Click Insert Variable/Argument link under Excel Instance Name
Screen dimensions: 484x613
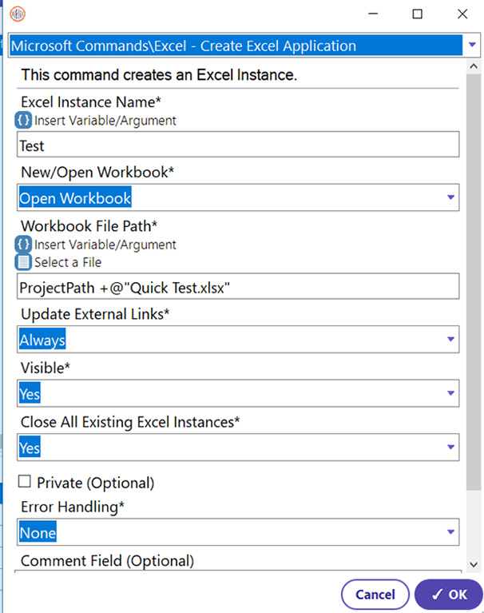click(x=105, y=121)
